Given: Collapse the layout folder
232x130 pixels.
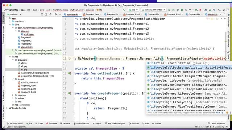Looking at the screenshot, I should 13,79.
